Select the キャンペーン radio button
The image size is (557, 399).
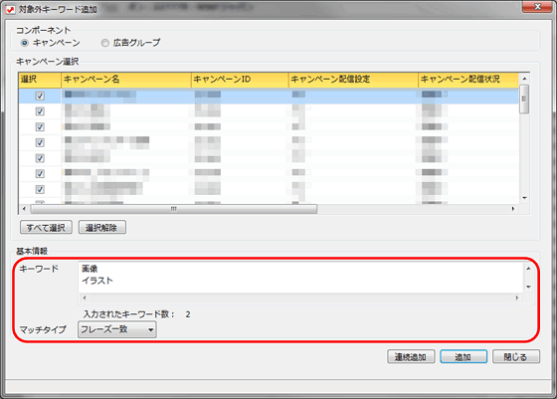[x=25, y=43]
